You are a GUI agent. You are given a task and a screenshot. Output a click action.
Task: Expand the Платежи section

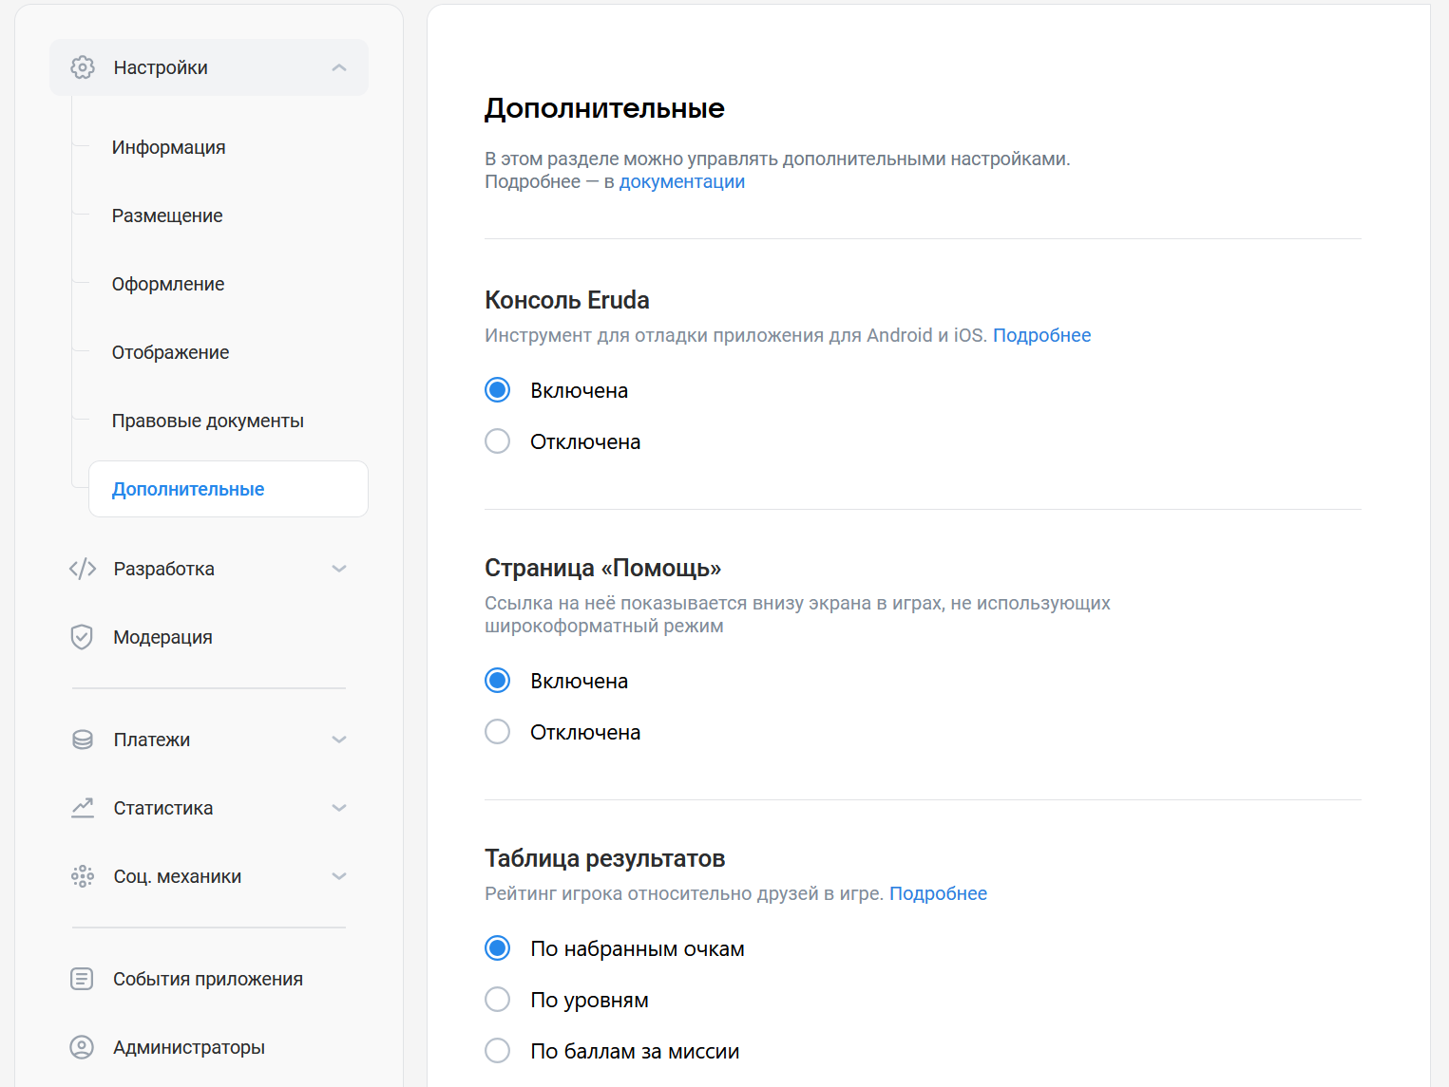[x=338, y=739]
